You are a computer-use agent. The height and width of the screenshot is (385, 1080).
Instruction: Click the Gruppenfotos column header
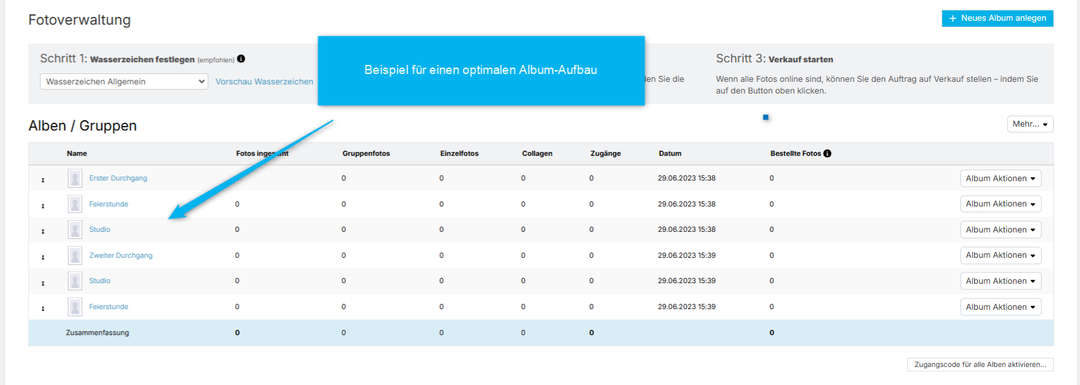[x=366, y=154]
